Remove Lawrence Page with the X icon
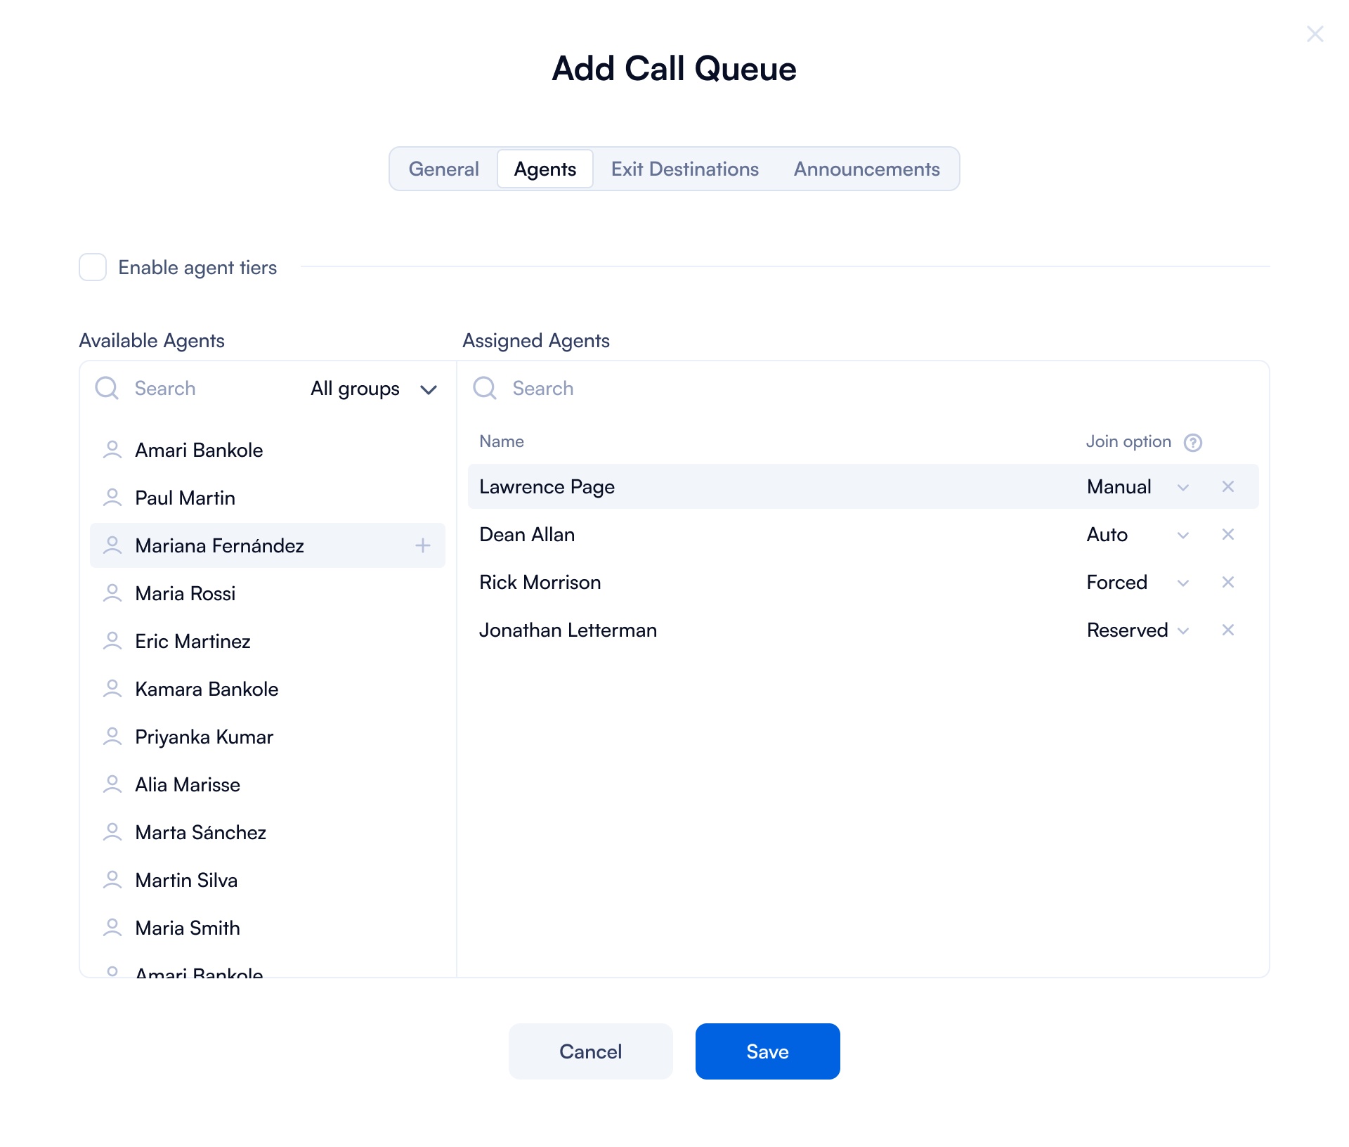1349x1147 pixels. pyautogui.click(x=1227, y=486)
